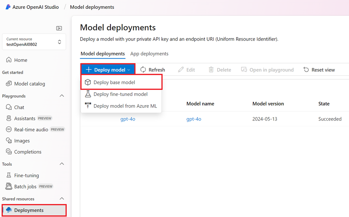
Task: Click the Images icon in sidebar
Action: tap(9, 140)
